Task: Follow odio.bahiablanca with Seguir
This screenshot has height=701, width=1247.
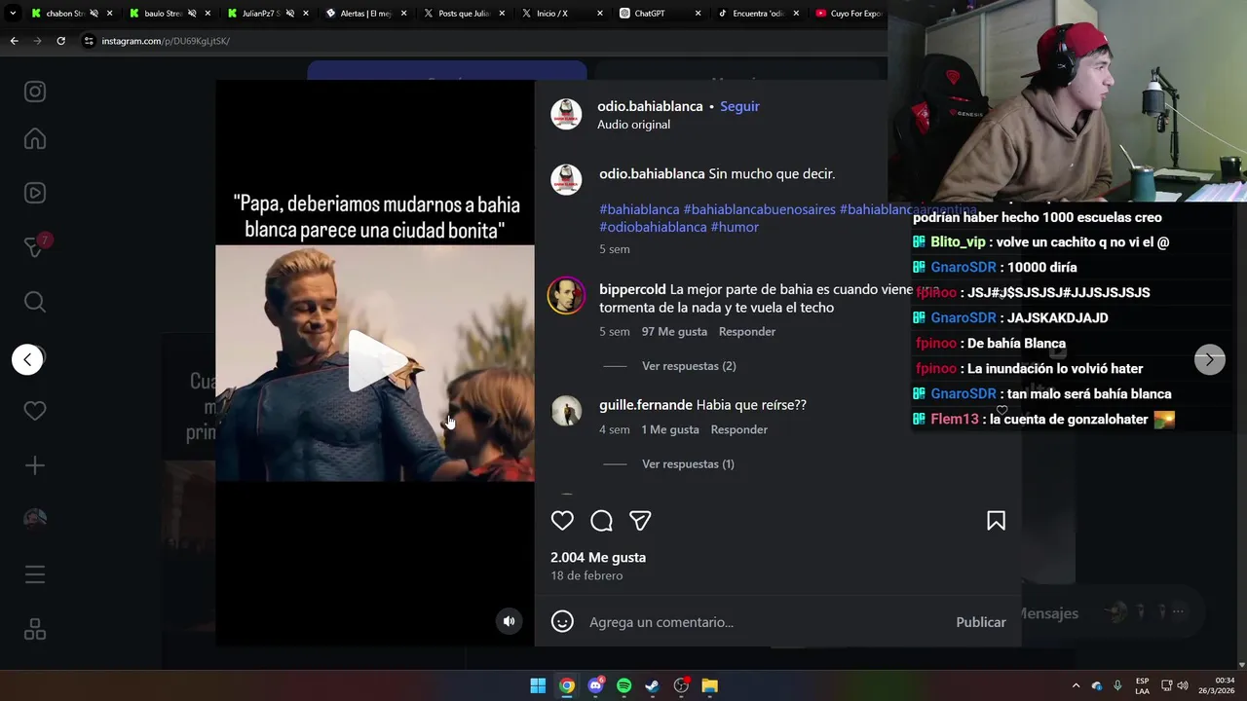Action: point(739,106)
